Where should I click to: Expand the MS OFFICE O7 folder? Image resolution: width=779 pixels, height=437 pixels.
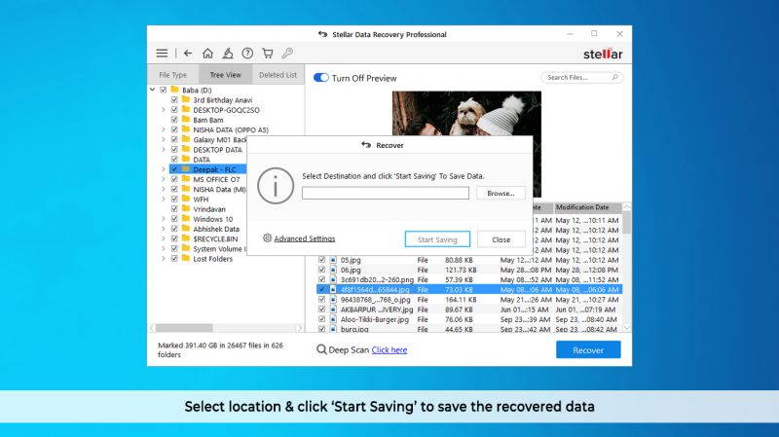(x=164, y=179)
